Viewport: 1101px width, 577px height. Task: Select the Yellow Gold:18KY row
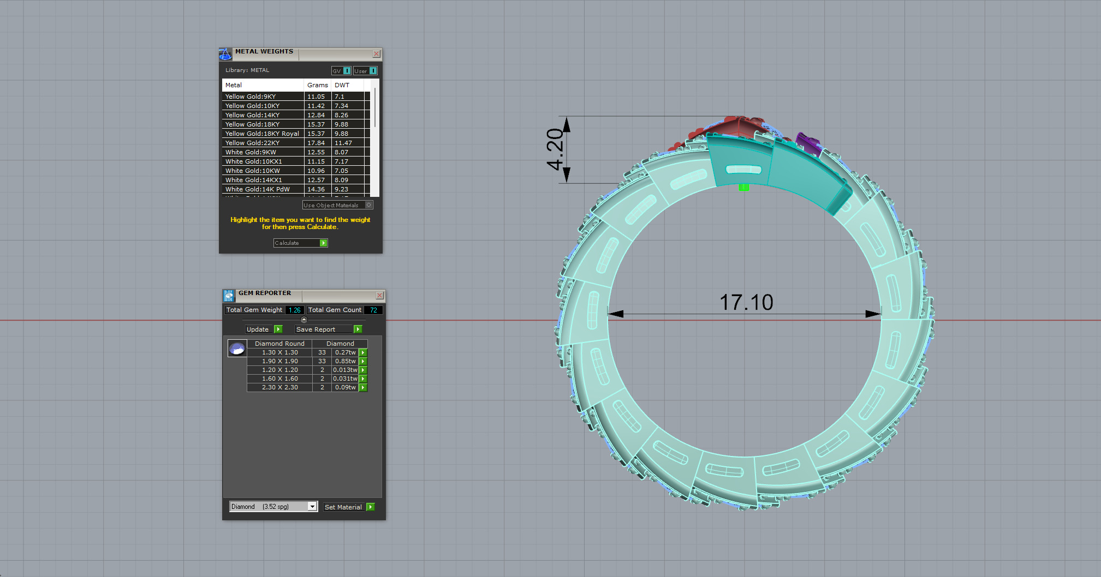click(x=296, y=124)
